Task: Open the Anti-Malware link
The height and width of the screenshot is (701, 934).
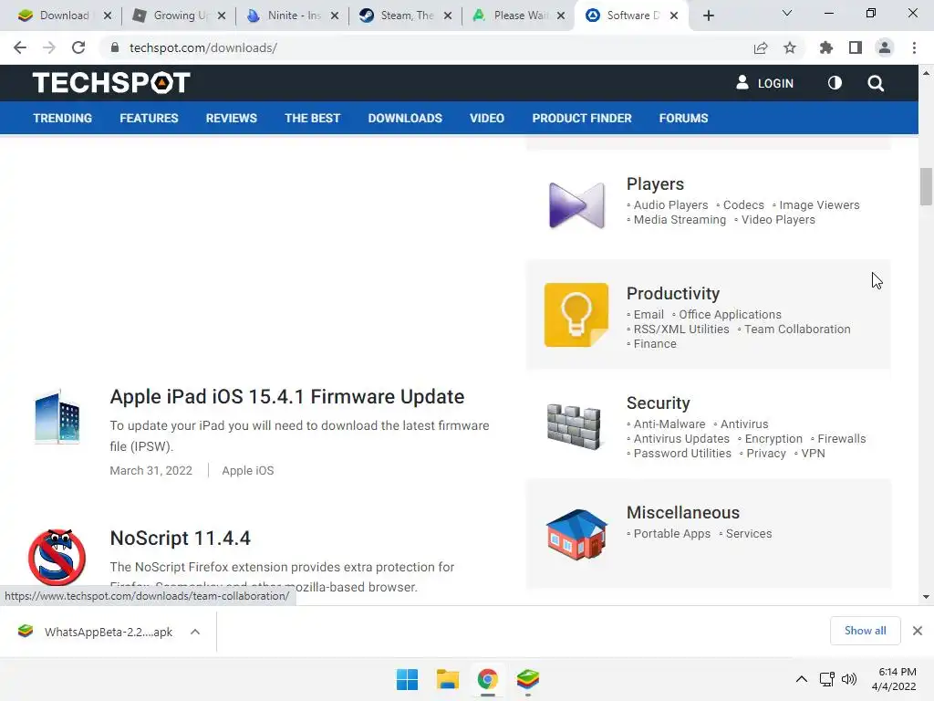Action: [669, 424]
